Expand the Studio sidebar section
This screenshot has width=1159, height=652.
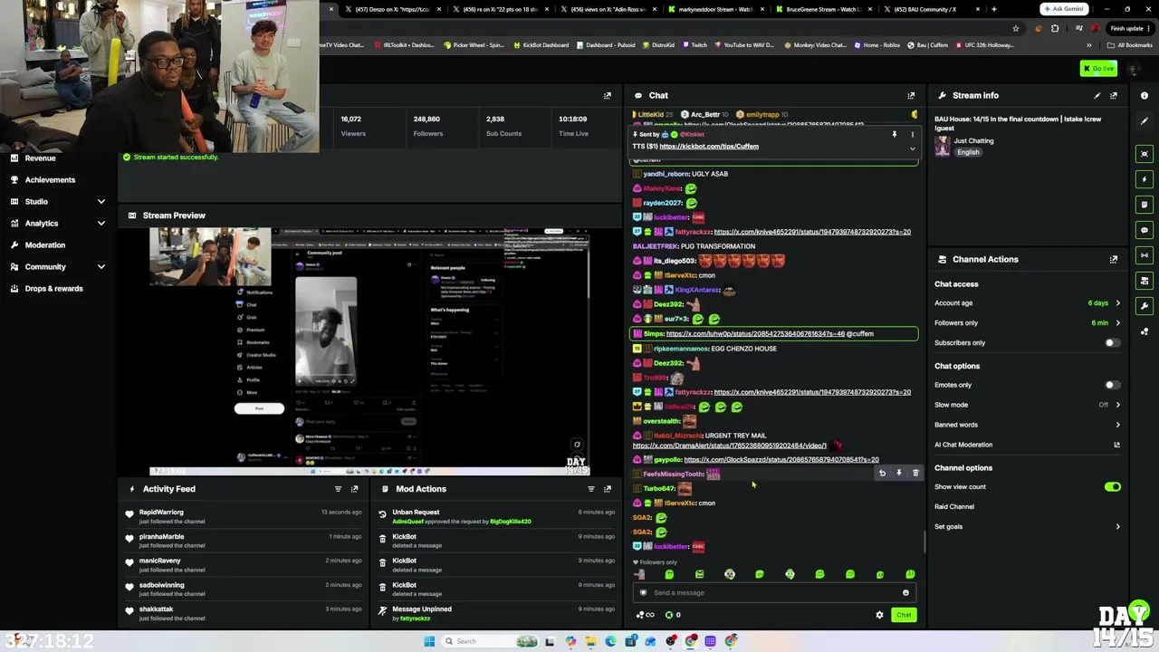pos(101,202)
